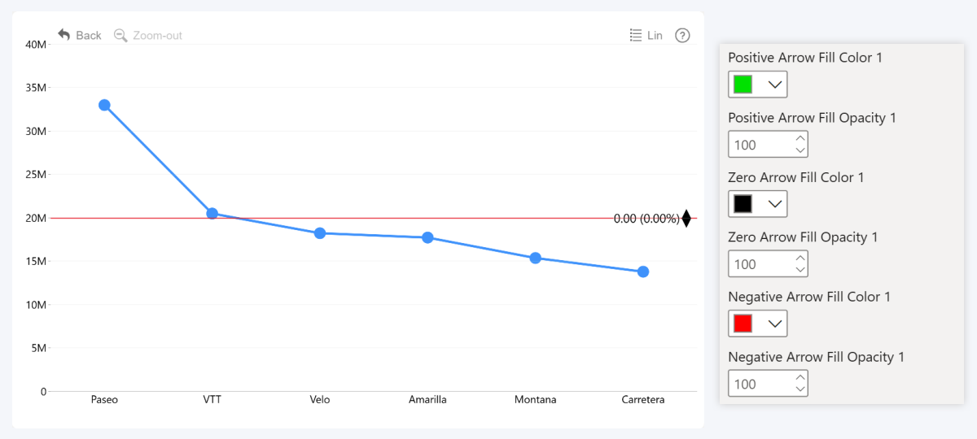Click the Montana data point
The width and height of the screenshot is (977, 439).
pyautogui.click(x=536, y=259)
